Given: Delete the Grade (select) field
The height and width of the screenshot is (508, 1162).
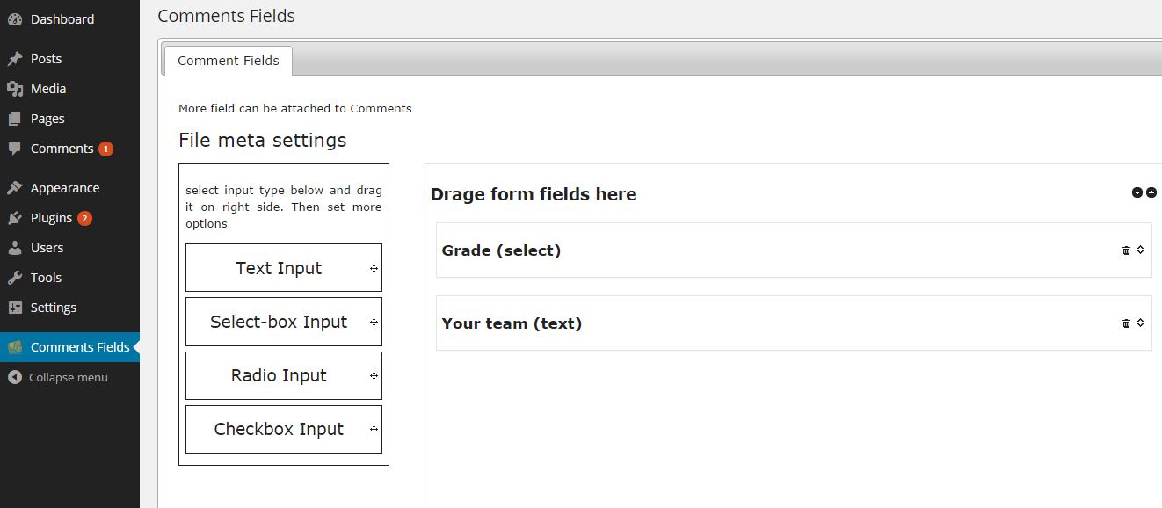Looking at the screenshot, I should [1126, 250].
